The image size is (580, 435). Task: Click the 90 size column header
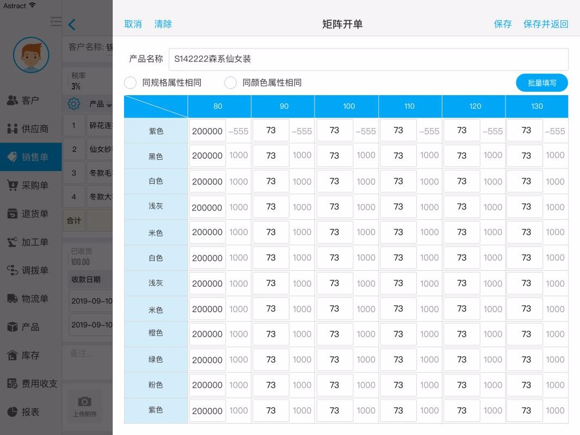283,107
